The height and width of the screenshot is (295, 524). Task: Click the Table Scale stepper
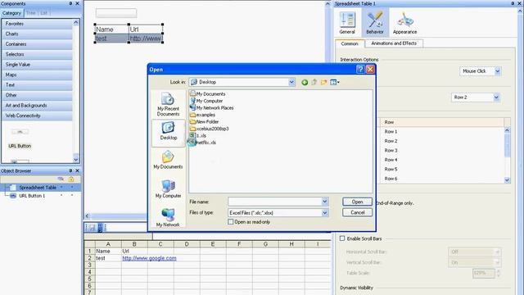(x=499, y=273)
